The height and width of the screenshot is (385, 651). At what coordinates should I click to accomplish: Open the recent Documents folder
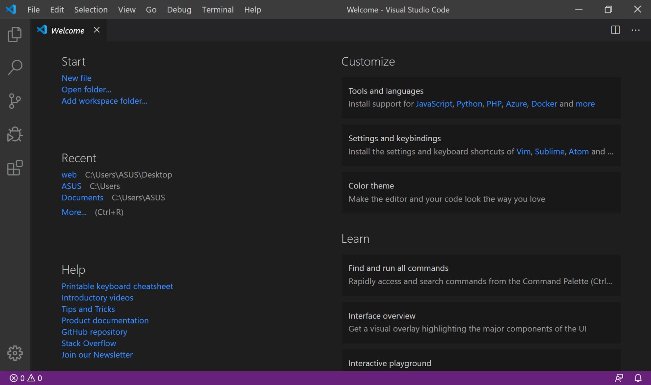pos(82,198)
